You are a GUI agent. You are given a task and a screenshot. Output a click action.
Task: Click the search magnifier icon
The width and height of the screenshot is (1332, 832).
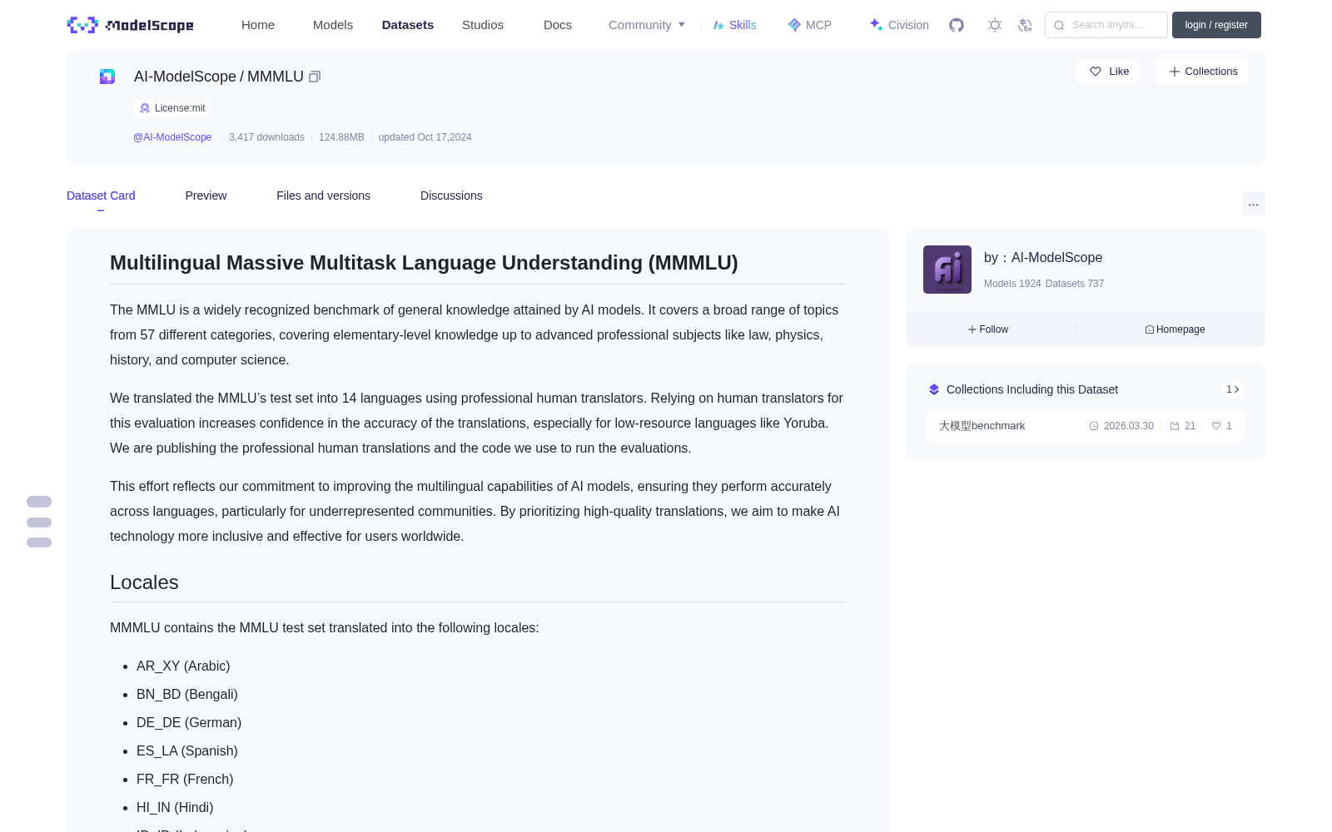[x=1059, y=25]
